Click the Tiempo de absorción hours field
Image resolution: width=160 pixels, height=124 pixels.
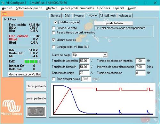pyautogui.click(x=140, y=73)
